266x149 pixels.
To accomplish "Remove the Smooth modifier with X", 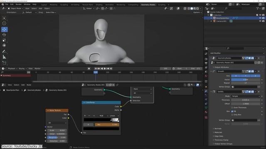I will pyautogui.click(x=259, y=71).
